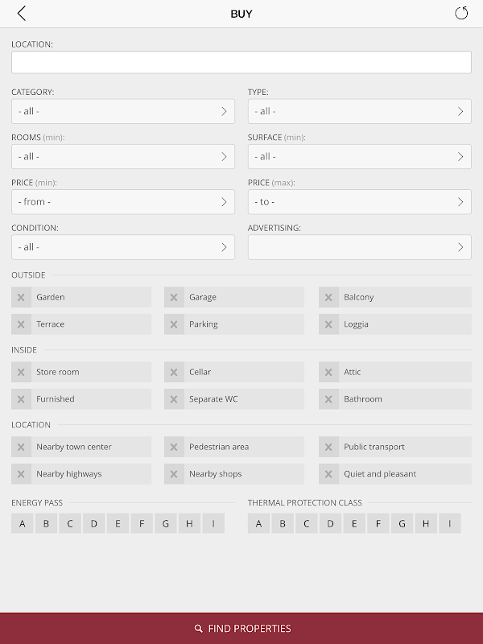Check the Parking option
This screenshot has width=483, height=644.
pos(175,324)
